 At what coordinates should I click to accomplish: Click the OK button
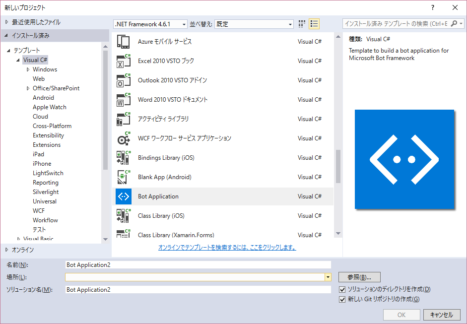[x=401, y=315]
